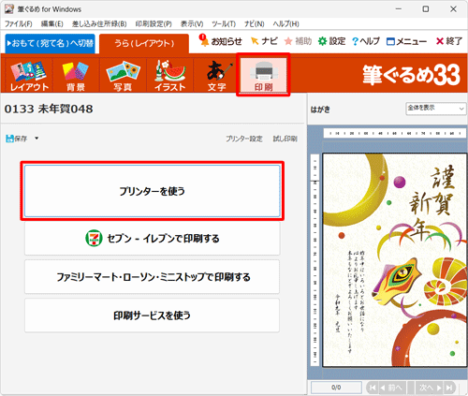This screenshot has width=468, height=396.
Task: Click the 印刷 print icon
Action: (x=263, y=75)
